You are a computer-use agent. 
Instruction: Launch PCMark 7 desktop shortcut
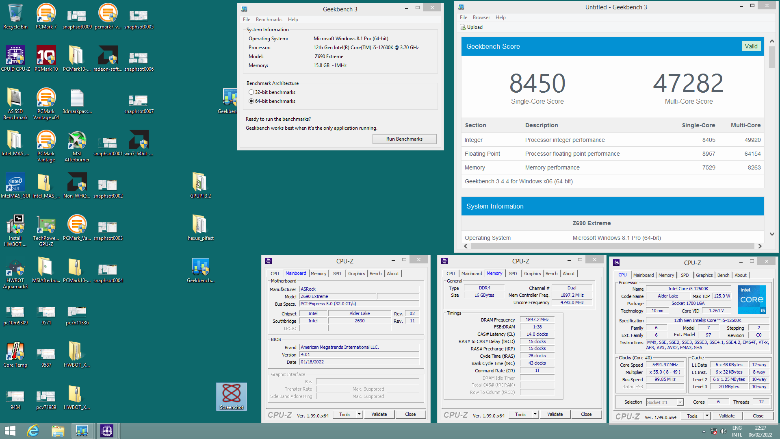pyautogui.click(x=46, y=16)
